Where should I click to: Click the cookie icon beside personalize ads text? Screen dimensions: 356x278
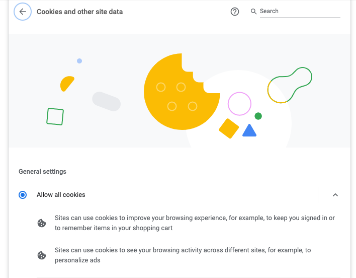click(x=42, y=255)
